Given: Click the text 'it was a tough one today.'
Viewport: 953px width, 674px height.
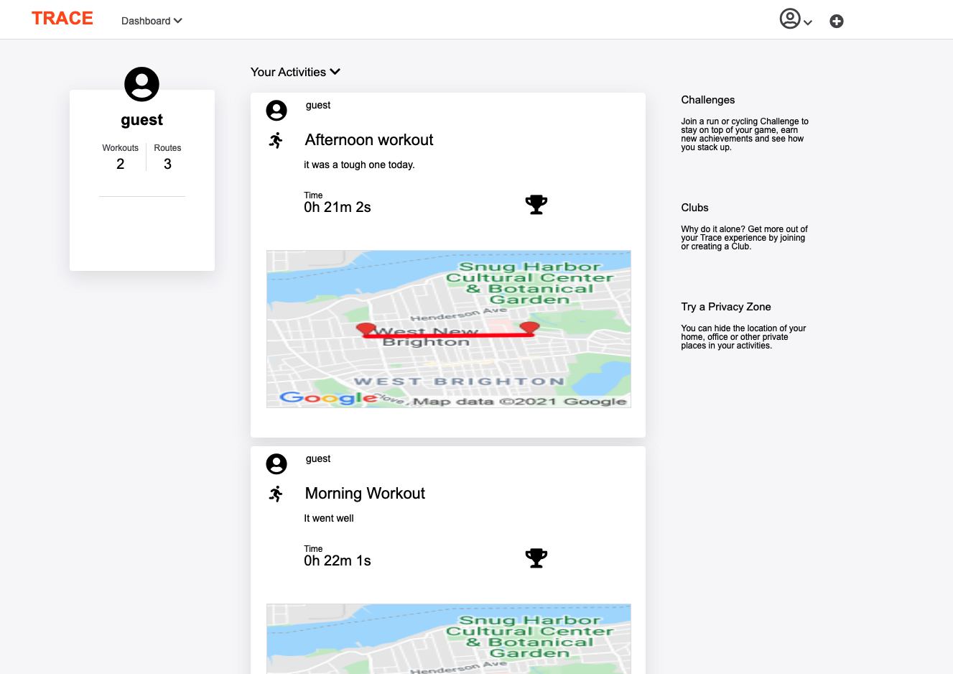Looking at the screenshot, I should point(359,165).
